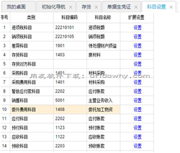Open 设置 for row 11 应付科目
180x153 pixels.
point(138,119)
